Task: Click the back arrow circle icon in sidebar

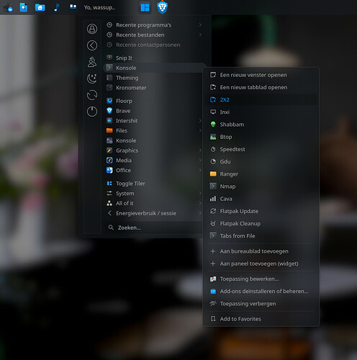Action: [92, 45]
